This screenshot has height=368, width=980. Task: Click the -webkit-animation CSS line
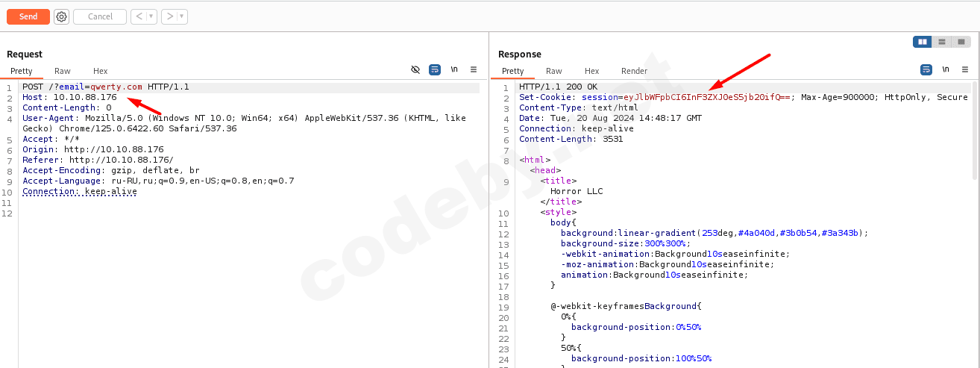tap(675, 254)
